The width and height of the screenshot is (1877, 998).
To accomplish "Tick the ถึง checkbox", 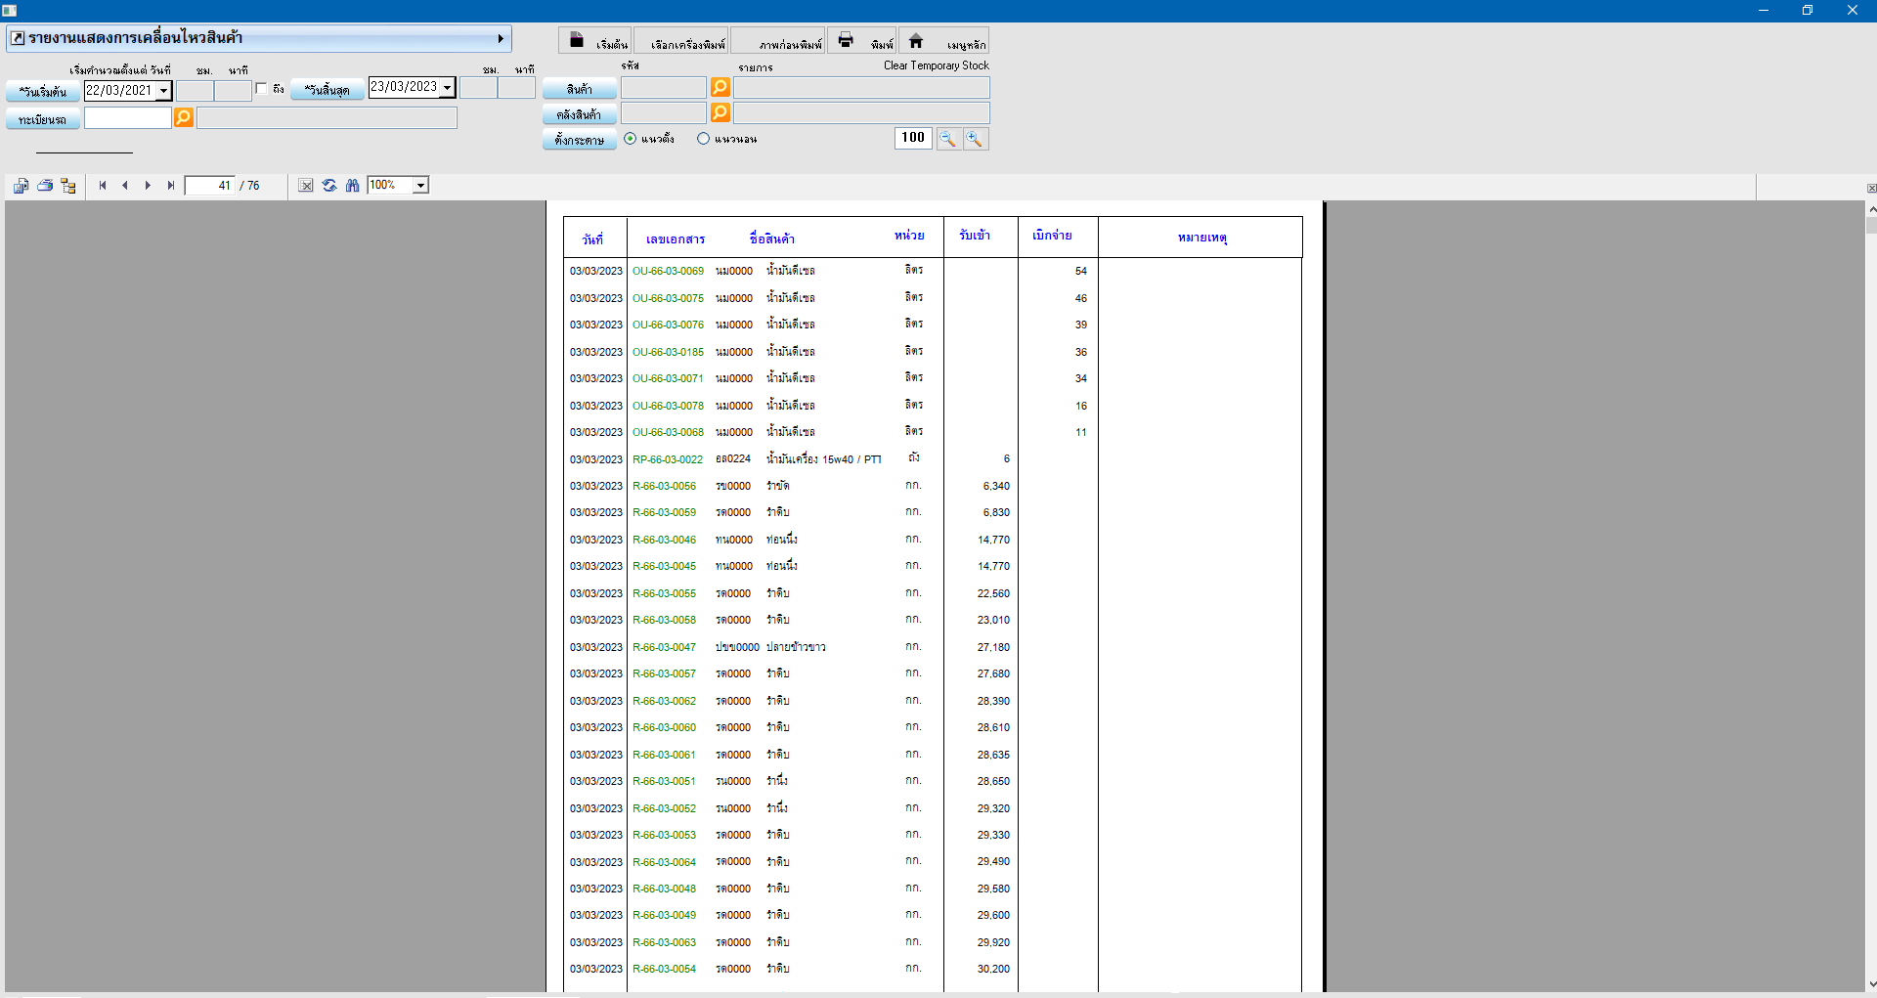I will (x=261, y=89).
